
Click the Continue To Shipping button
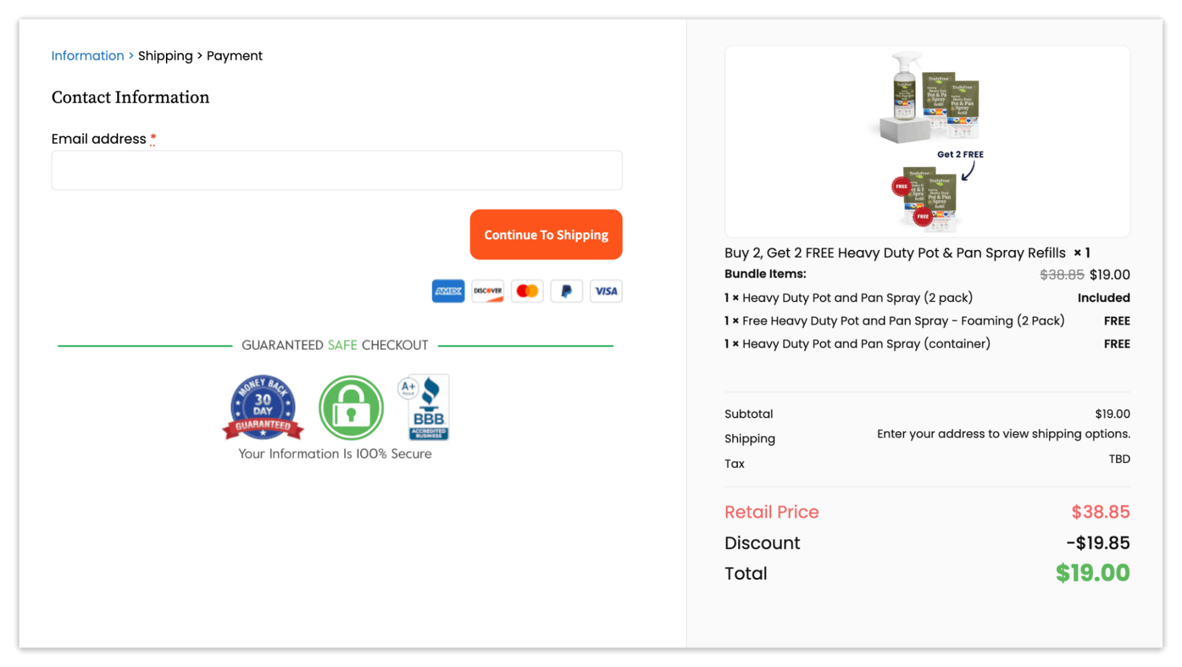click(546, 234)
